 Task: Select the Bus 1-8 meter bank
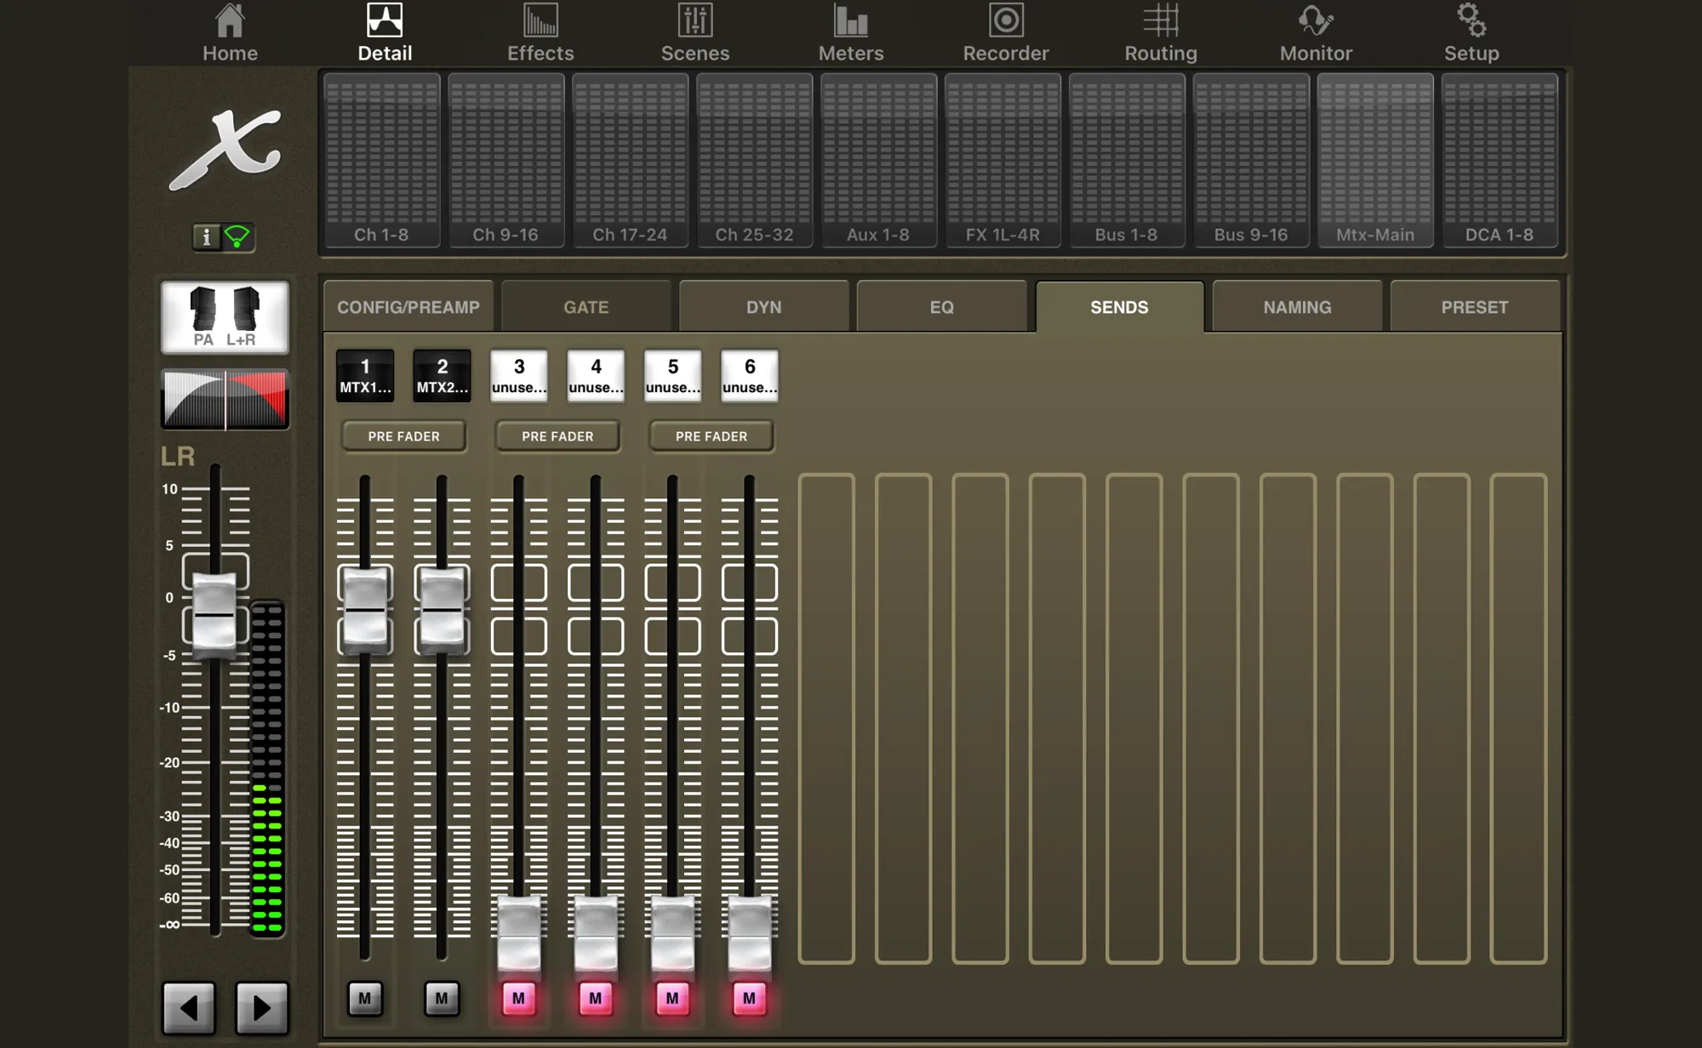tap(1127, 160)
